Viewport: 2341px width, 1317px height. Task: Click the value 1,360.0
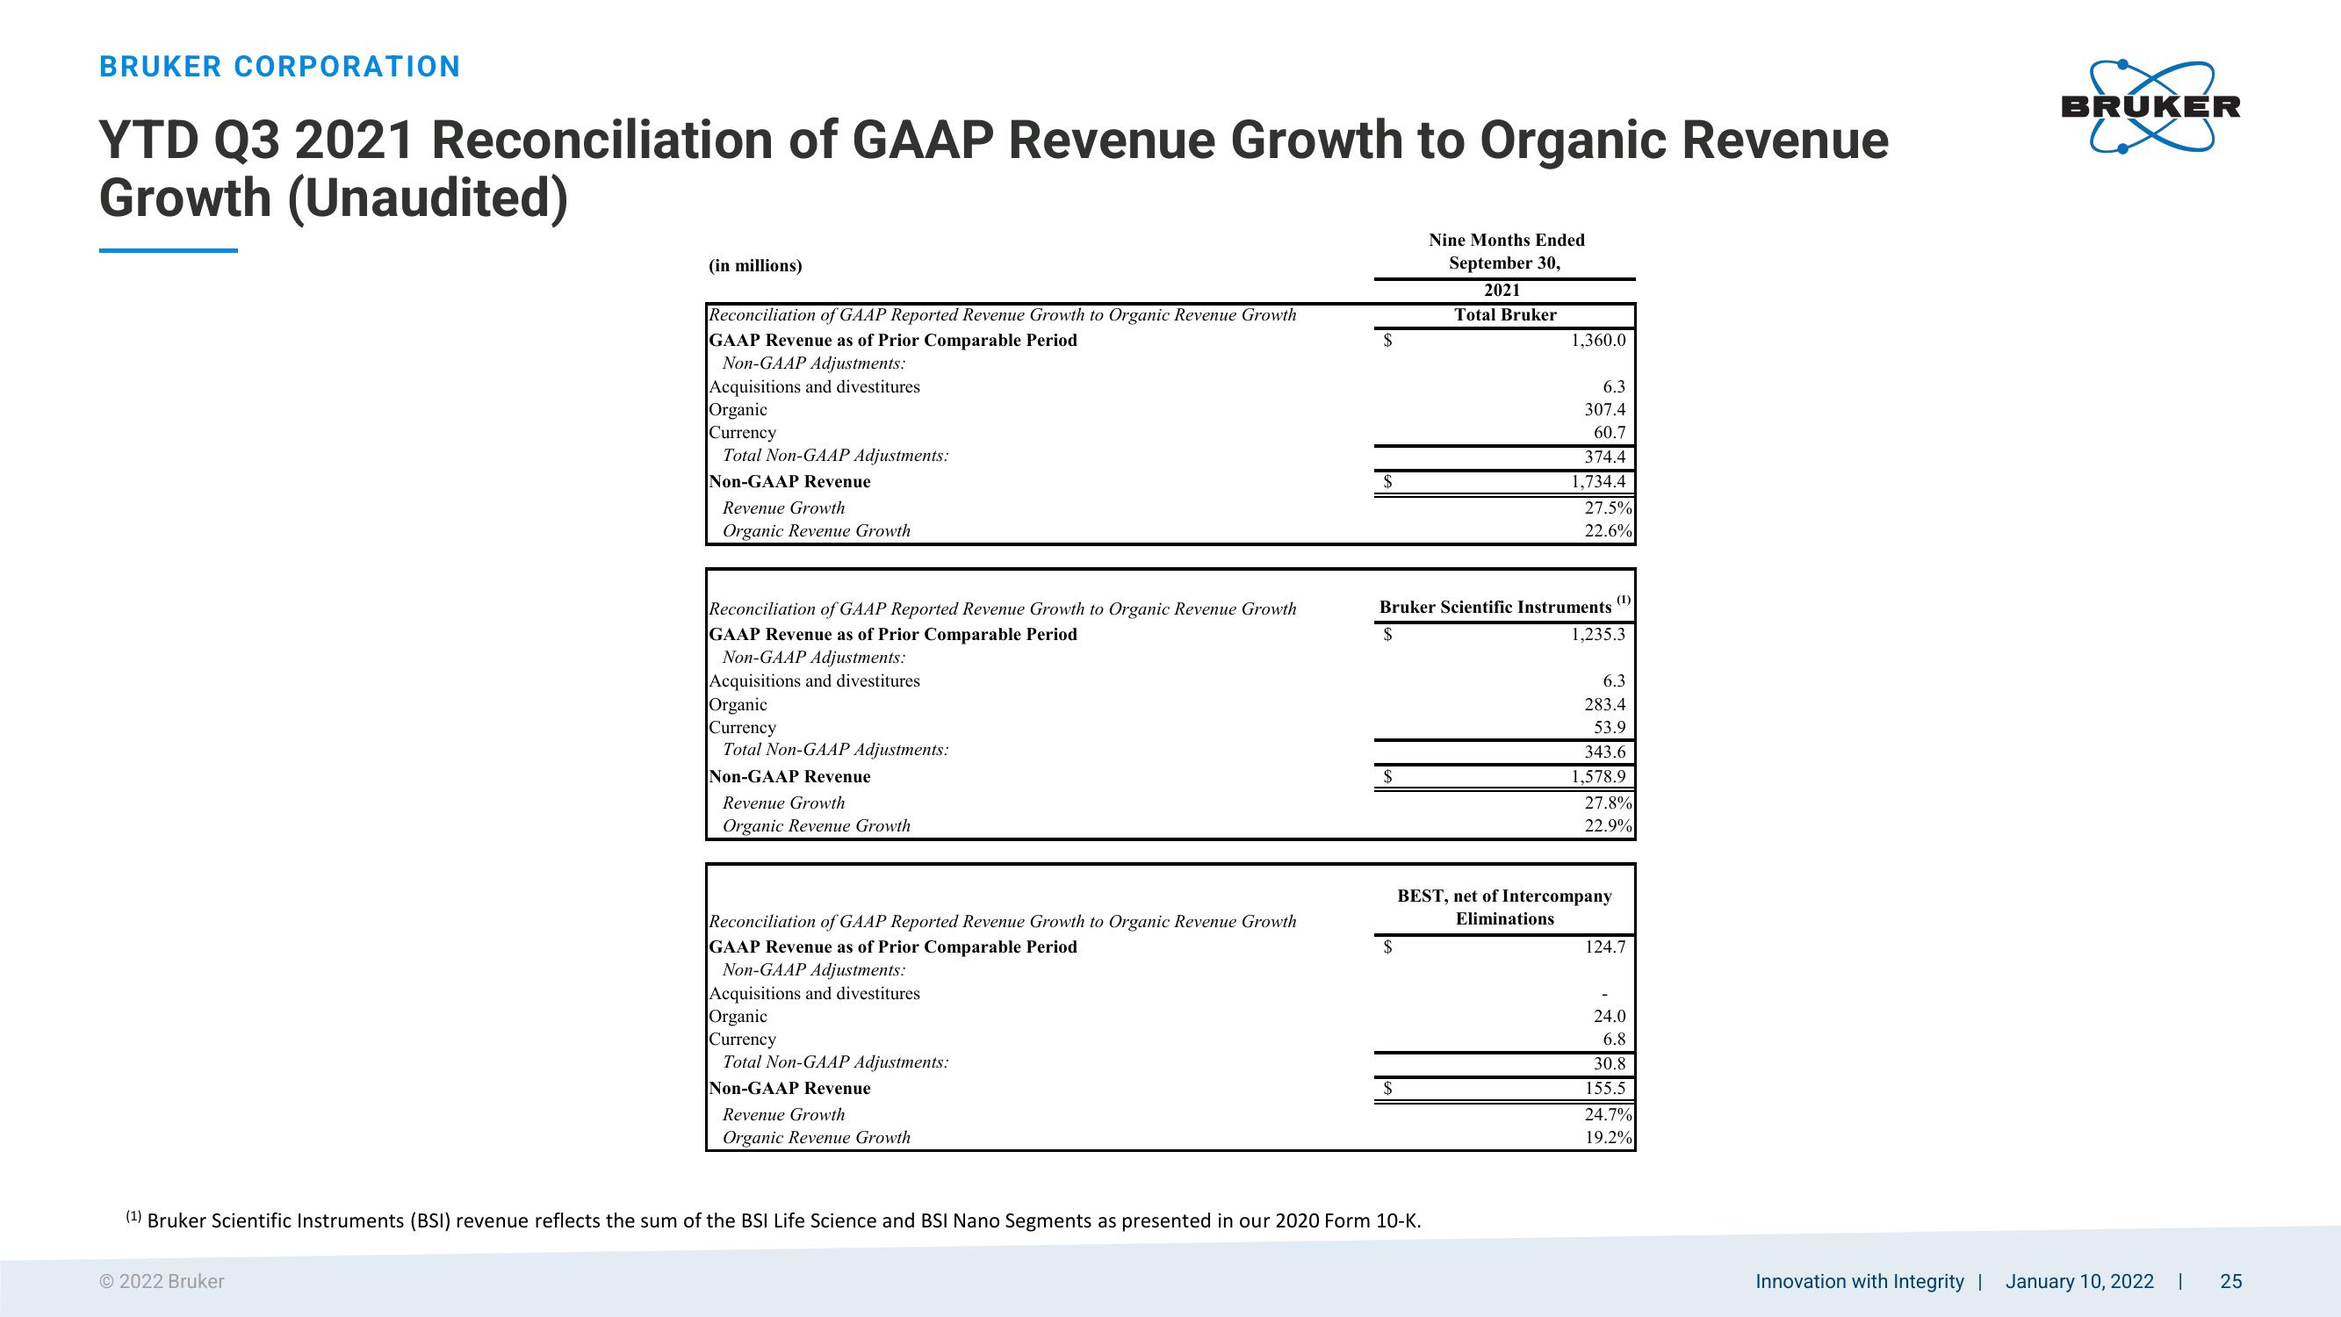click(x=1598, y=340)
